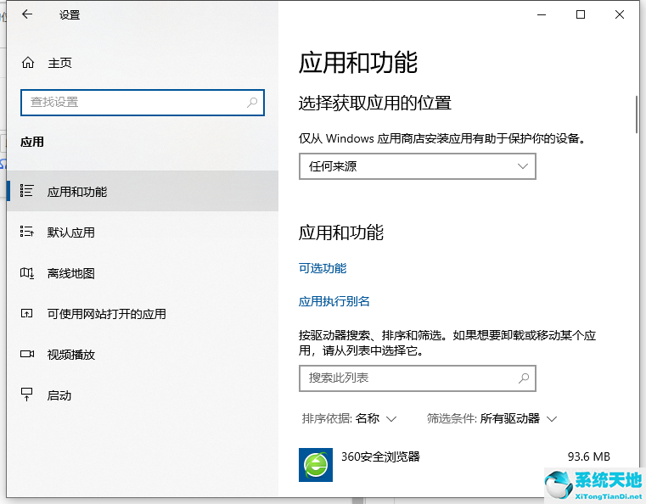646x504 pixels.
Task: Close the Settings window
Action: (x=619, y=14)
